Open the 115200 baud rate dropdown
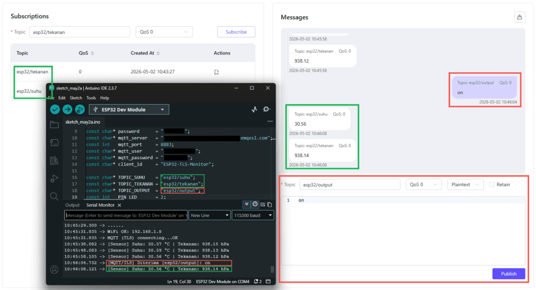Viewport: 536px width, 290px height. (253, 215)
